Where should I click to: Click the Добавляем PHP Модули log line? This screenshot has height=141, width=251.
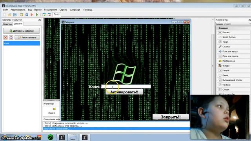63,126
